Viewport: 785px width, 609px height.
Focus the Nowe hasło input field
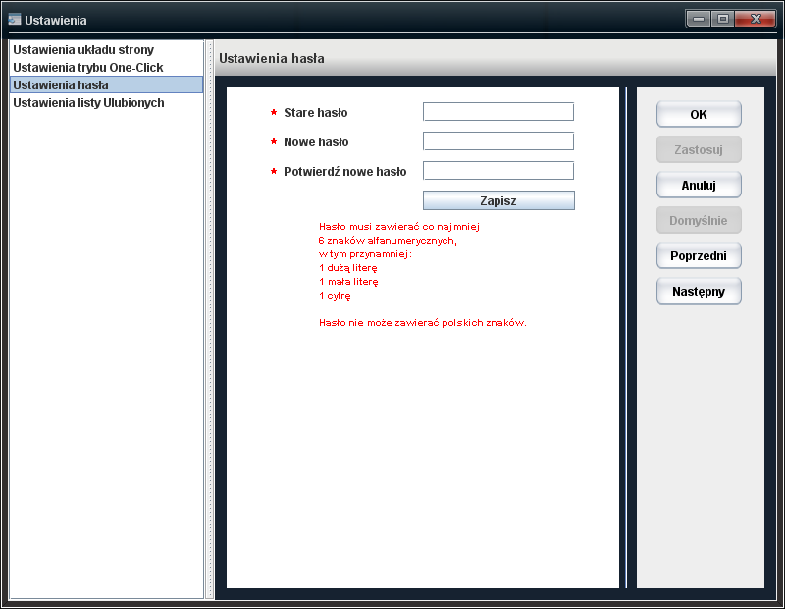pyautogui.click(x=498, y=141)
